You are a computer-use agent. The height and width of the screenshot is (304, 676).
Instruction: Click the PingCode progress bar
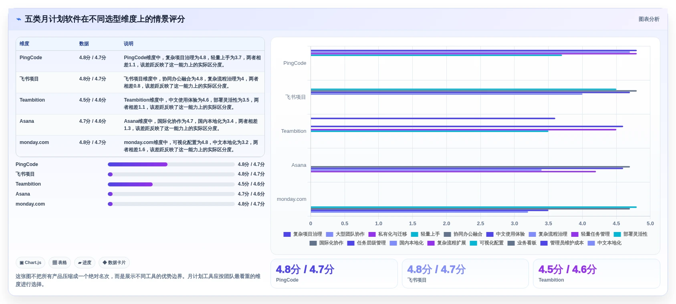pos(171,164)
